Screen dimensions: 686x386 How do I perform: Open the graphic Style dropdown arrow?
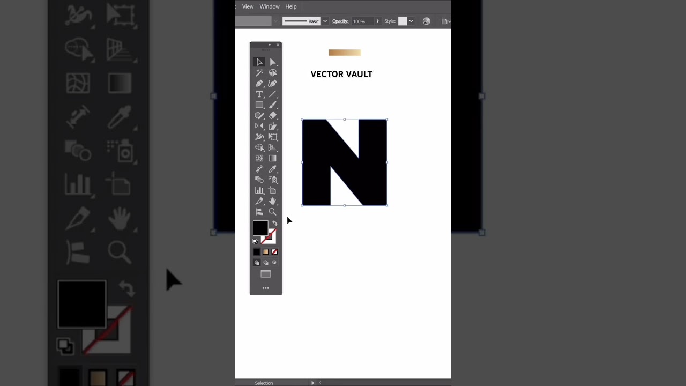click(411, 21)
